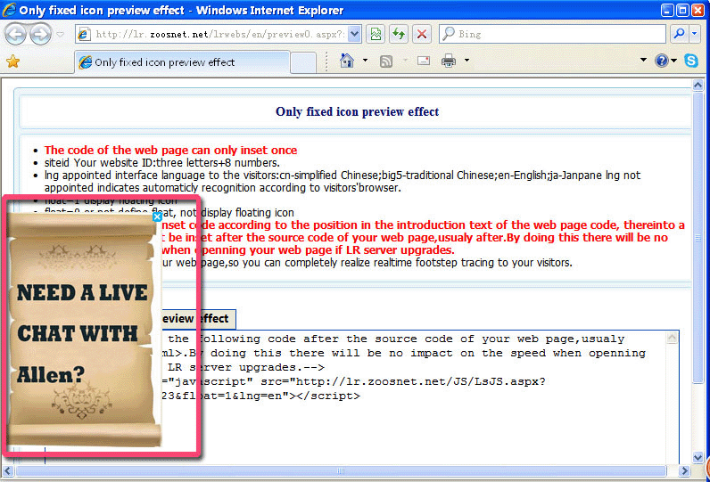Screen dimensions: 710x482
Task: Click 'The code of the web page can only inset once'
Action: (x=170, y=150)
